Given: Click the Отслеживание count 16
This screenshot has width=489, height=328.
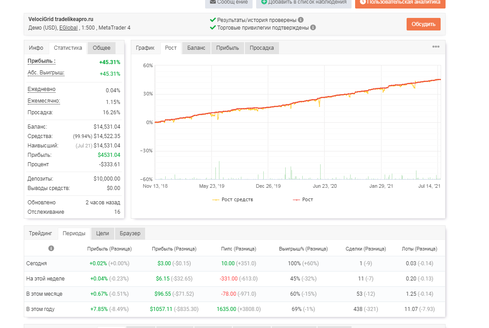Looking at the screenshot, I should click(x=117, y=212).
